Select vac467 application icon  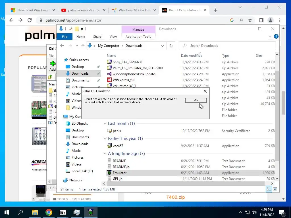[x=109, y=146]
